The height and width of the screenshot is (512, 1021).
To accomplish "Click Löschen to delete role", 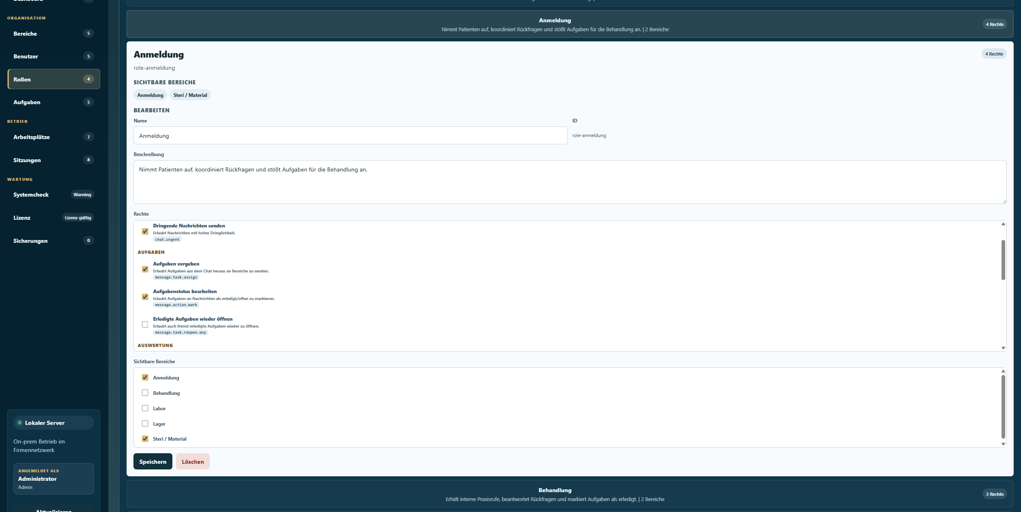I will [193, 461].
